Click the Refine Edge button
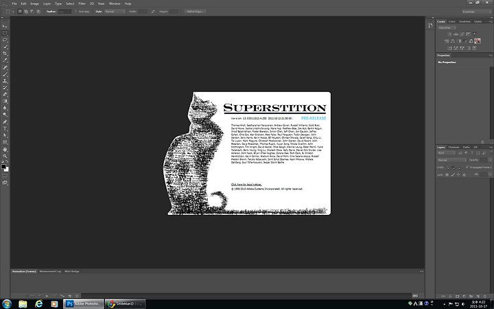Screen dimensions: 494x309 195,12
